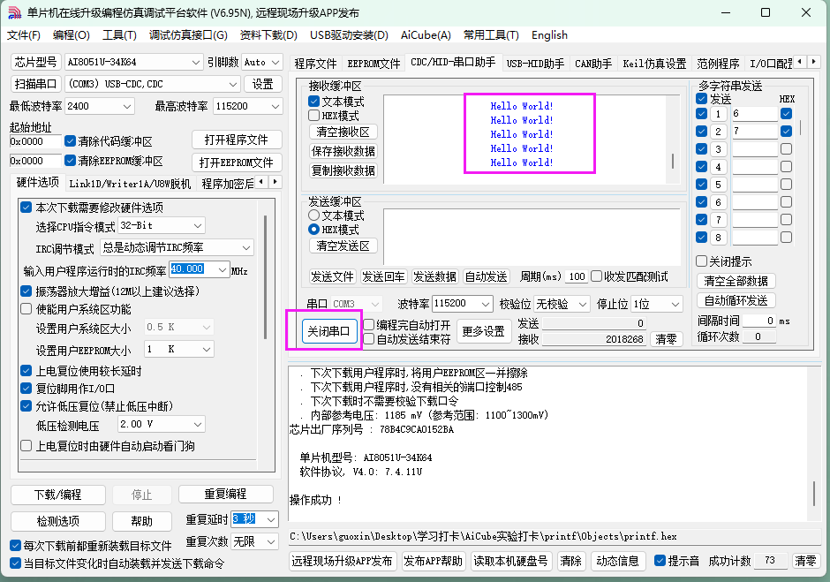This screenshot has width=830, height=582.
Task: Click code start address field 0x0000
Action: tap(35, 141)
